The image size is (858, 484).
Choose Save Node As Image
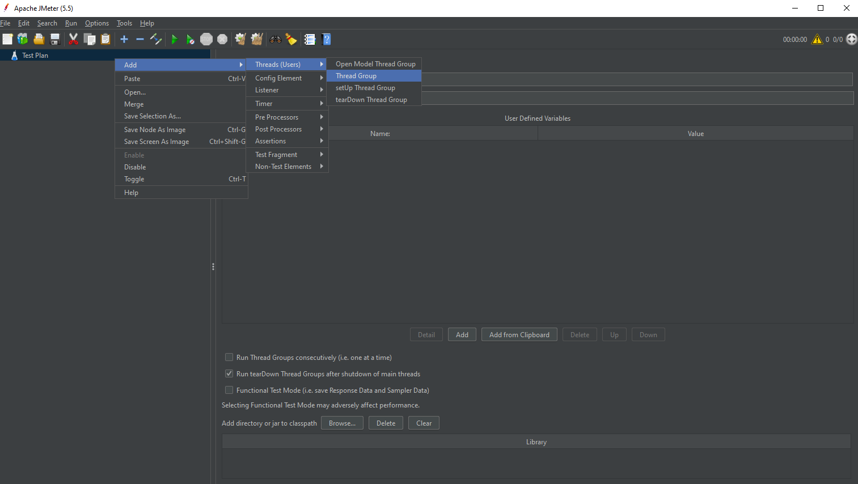coord(181,130)
